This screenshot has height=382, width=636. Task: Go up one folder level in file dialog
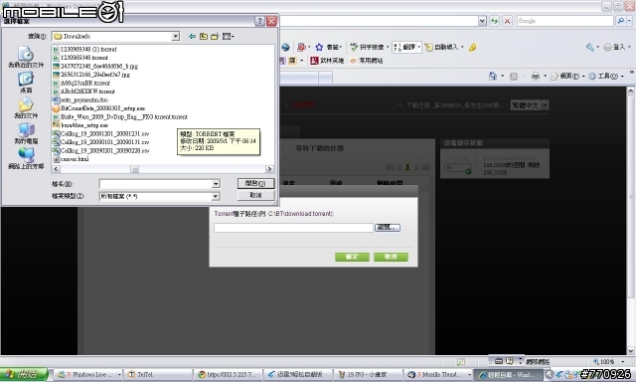203,37
